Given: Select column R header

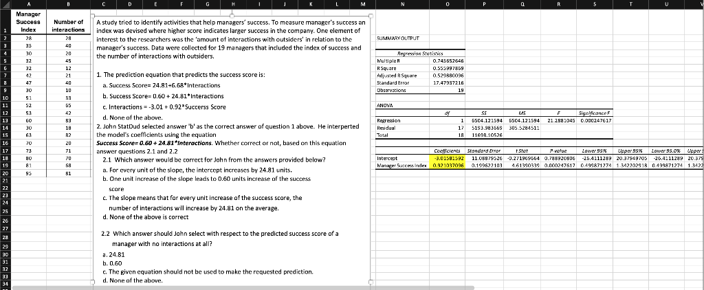Looking at the screenshot, I should tap(558, 3).
